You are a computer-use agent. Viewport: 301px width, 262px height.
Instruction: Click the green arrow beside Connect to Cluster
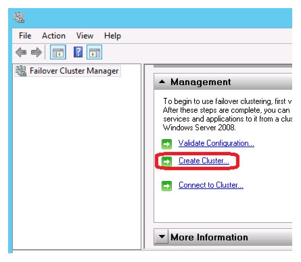(x=166, y=186)
